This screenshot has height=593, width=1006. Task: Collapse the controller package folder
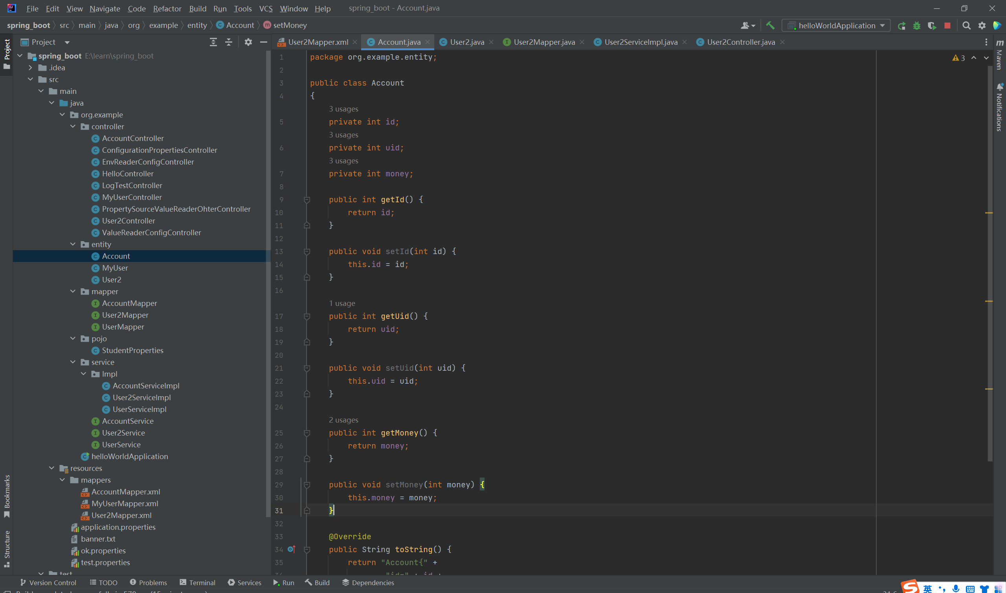[73, 127]
